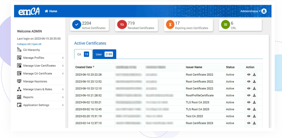Go to the Home link in header

[51, 11]
